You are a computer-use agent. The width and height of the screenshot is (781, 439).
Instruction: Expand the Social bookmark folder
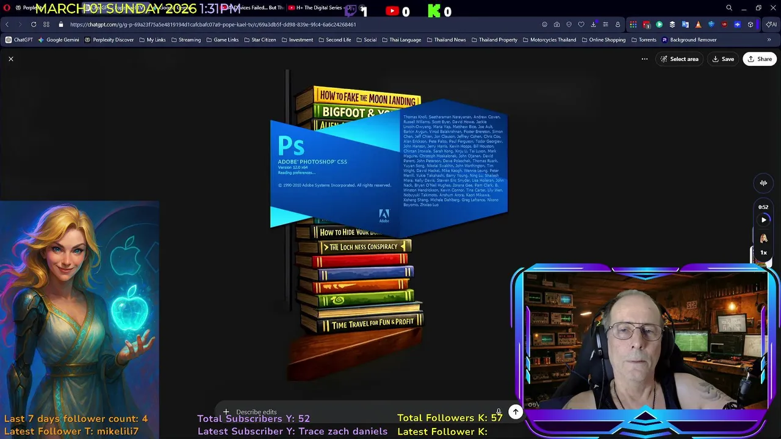tap(367, 40)
